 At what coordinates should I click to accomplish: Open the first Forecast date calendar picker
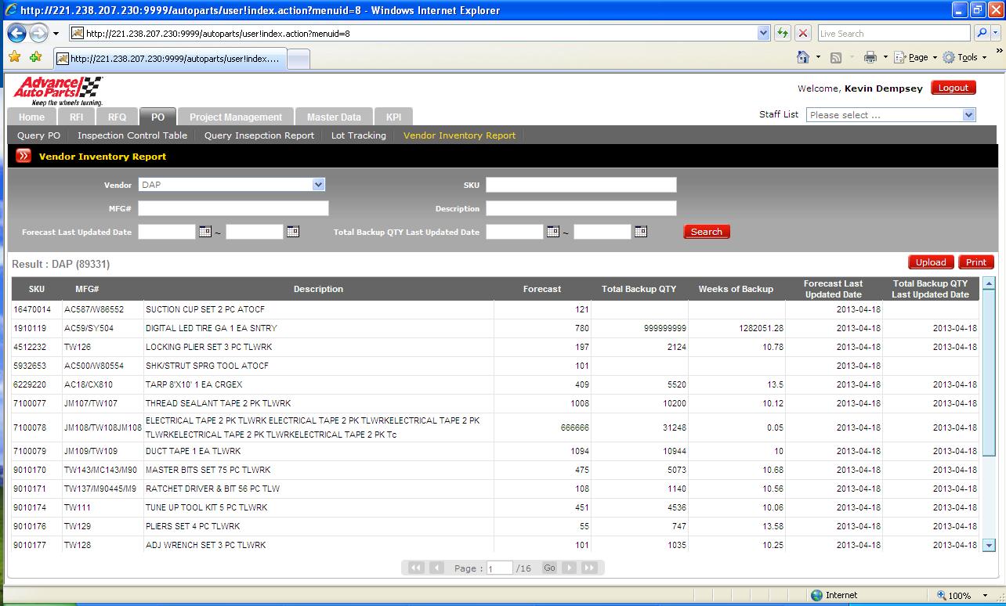[205, 232]
